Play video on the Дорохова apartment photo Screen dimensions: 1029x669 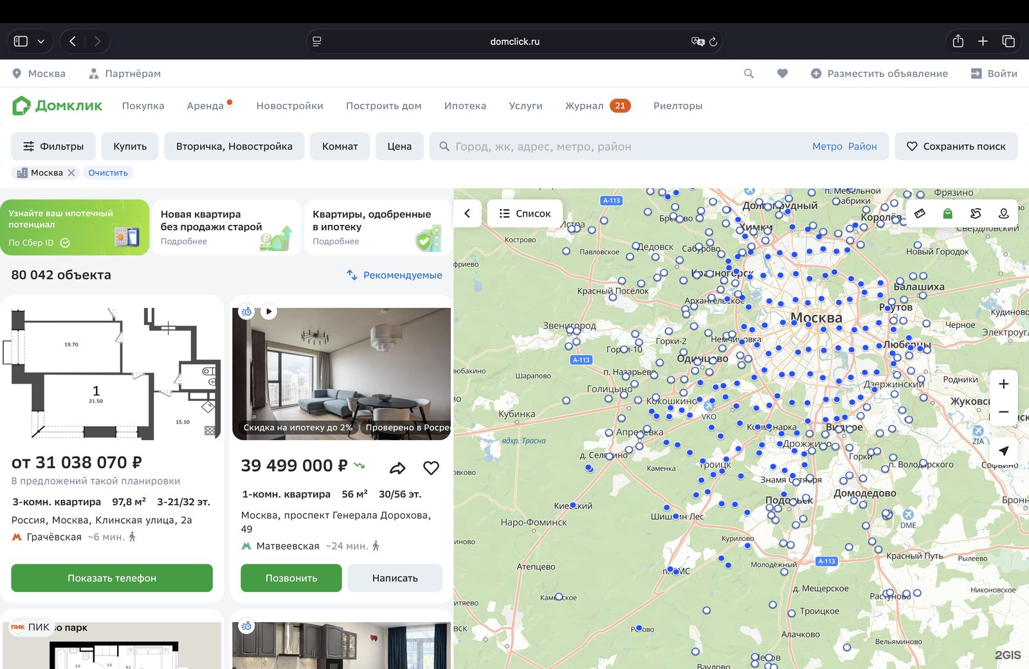[269, 312]
